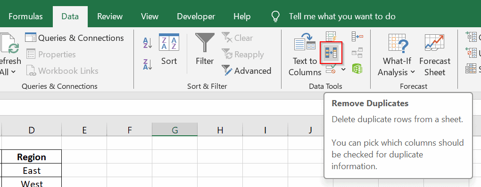The image size is (481, 187).
Task: Click Sort Z to A icon
Action: pos(148,64)
